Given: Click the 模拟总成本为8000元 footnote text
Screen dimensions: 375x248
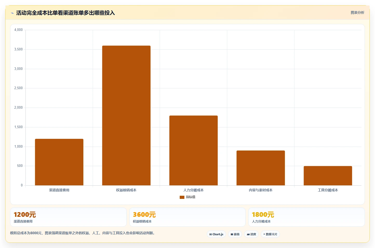Looking at the screenshot, I should (x=83, y=233).
